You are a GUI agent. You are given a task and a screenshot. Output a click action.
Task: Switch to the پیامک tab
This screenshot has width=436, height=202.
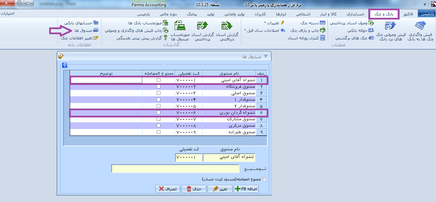pos(192,14)
